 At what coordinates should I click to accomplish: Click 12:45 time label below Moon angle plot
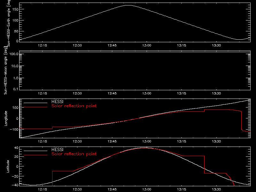point(112,93)
